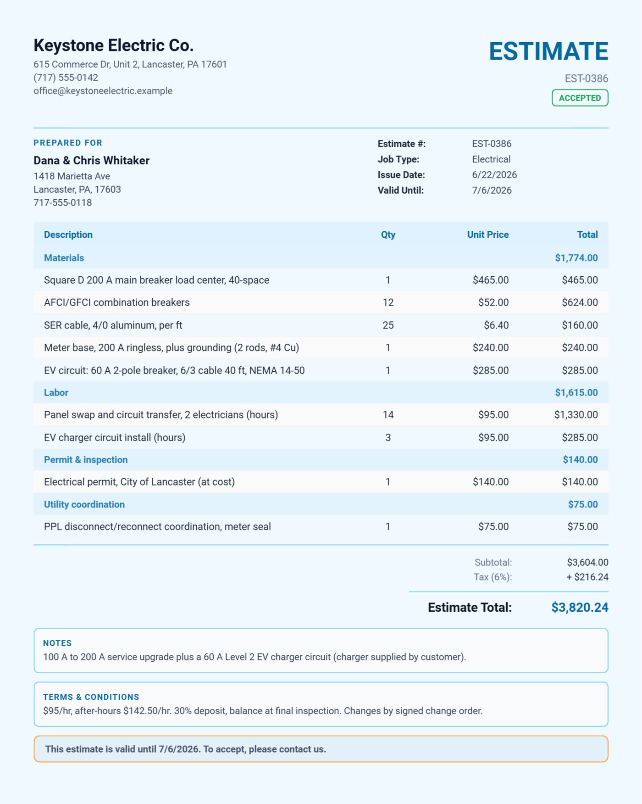Click the TERMS & CONDITIONS heading
The width and height of the screenshot is (642, 804).
pyautogui.click(x=91, y=697)
